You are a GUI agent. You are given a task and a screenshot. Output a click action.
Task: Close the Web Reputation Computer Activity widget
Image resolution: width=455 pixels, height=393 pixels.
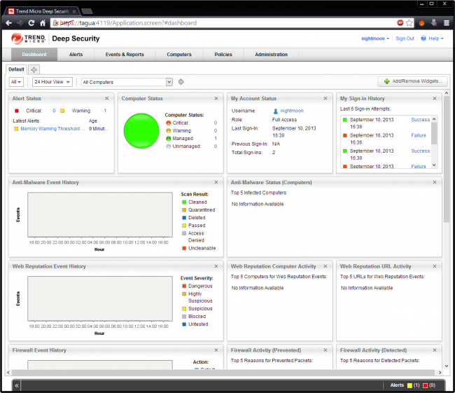point(325,266)
